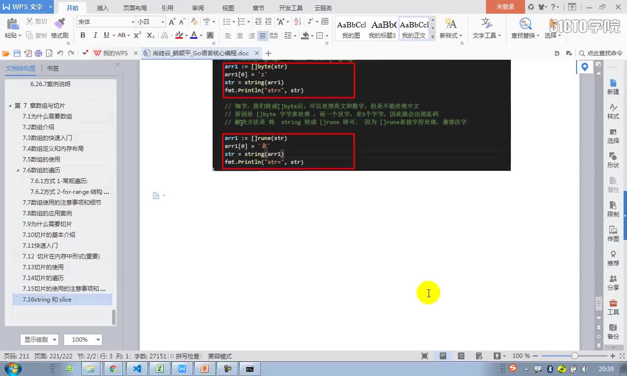
Task: Click print icon in quick toolbar
Action: tap(38, 53)
